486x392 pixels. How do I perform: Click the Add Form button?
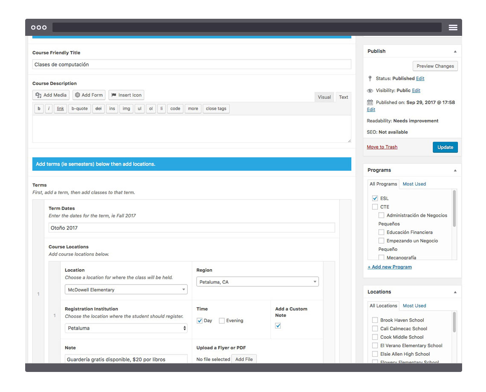[89, 95]
